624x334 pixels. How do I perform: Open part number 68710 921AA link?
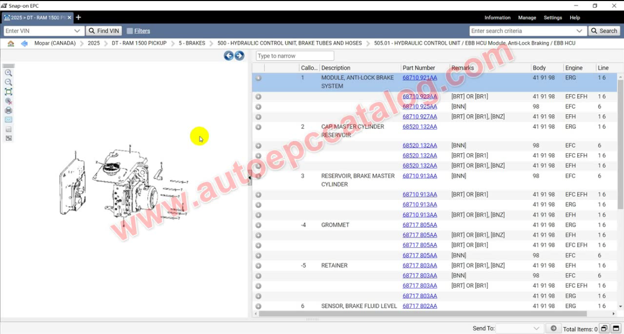click(x=420, y=78)
